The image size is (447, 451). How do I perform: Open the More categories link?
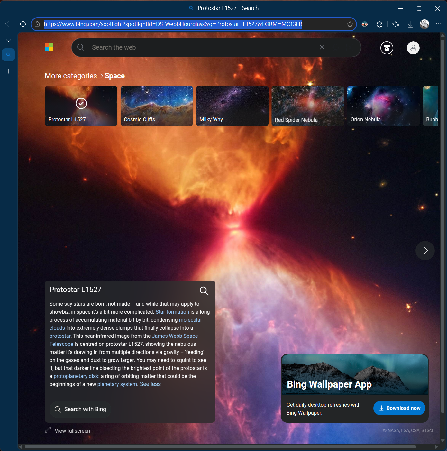[x=71, y=76]
